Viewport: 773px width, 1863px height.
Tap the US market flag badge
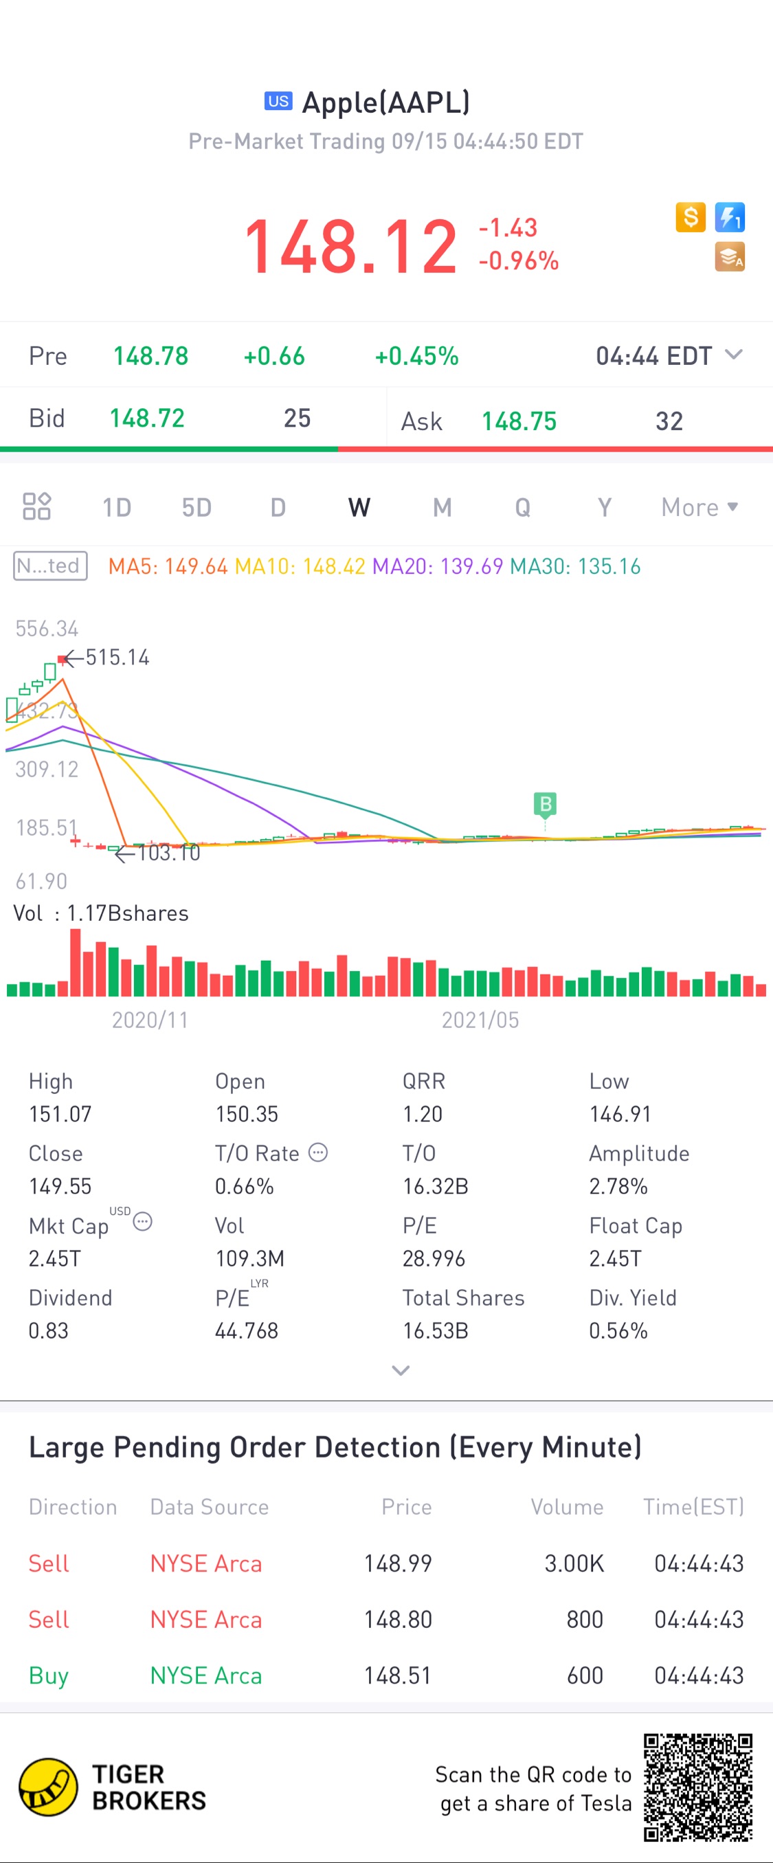click(x=278, y=101)
